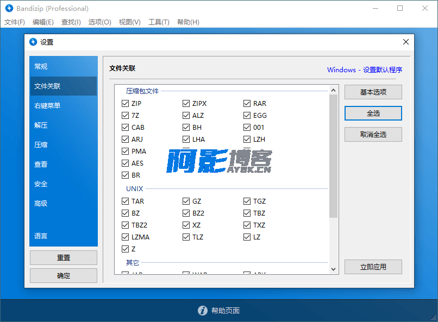Open the 语言 settings page

point(64,236)
